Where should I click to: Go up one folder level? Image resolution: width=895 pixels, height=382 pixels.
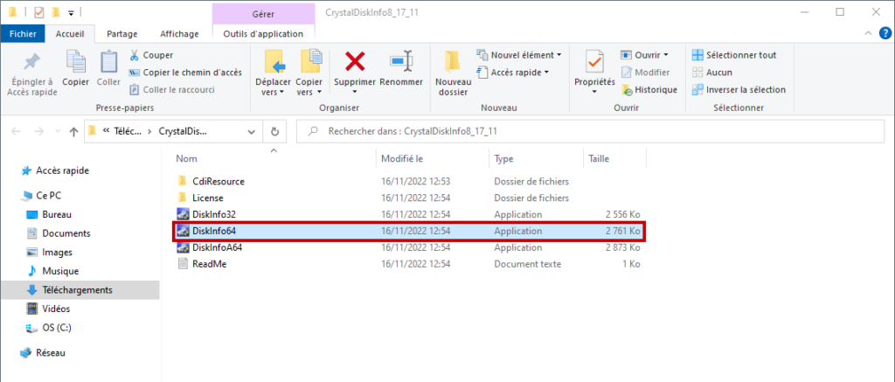tap(73, 131)
